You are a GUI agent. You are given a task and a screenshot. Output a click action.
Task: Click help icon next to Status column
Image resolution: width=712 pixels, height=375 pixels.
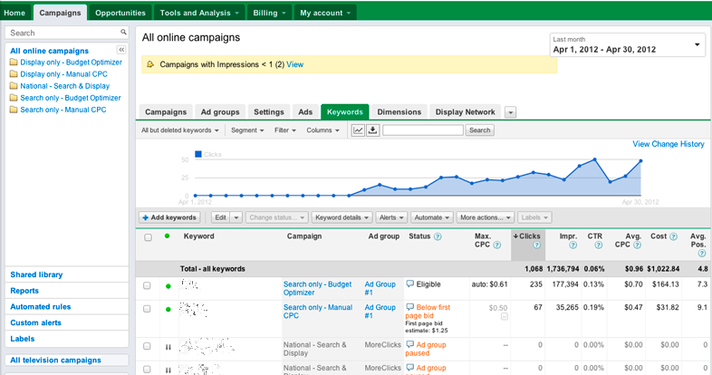[438, 236]
